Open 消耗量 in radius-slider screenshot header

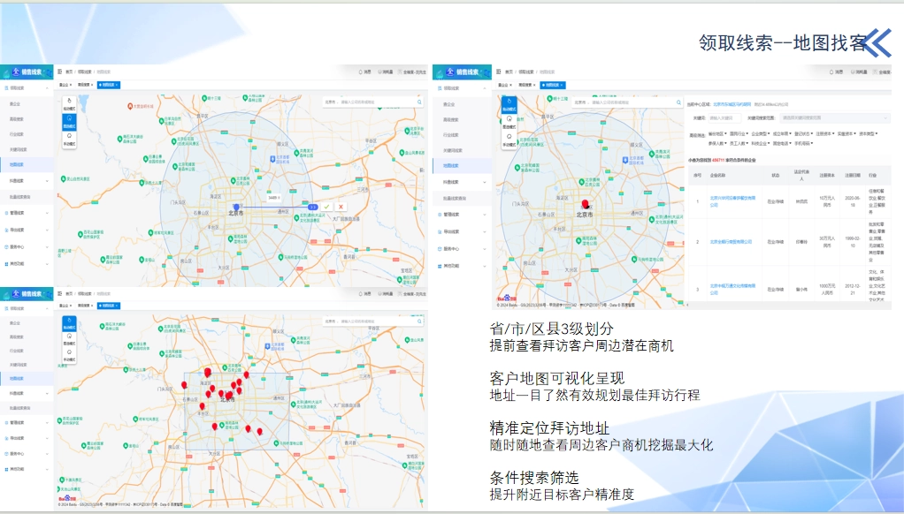(385, 72)
